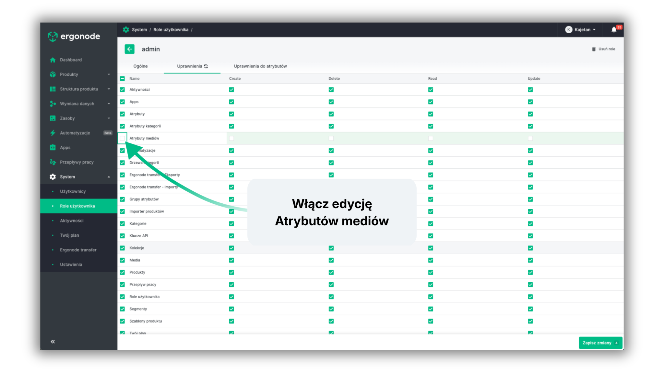The image size is (664, 373).
Task: Click the Przepływy pracy icon
Action: click(x=53, y=162)
